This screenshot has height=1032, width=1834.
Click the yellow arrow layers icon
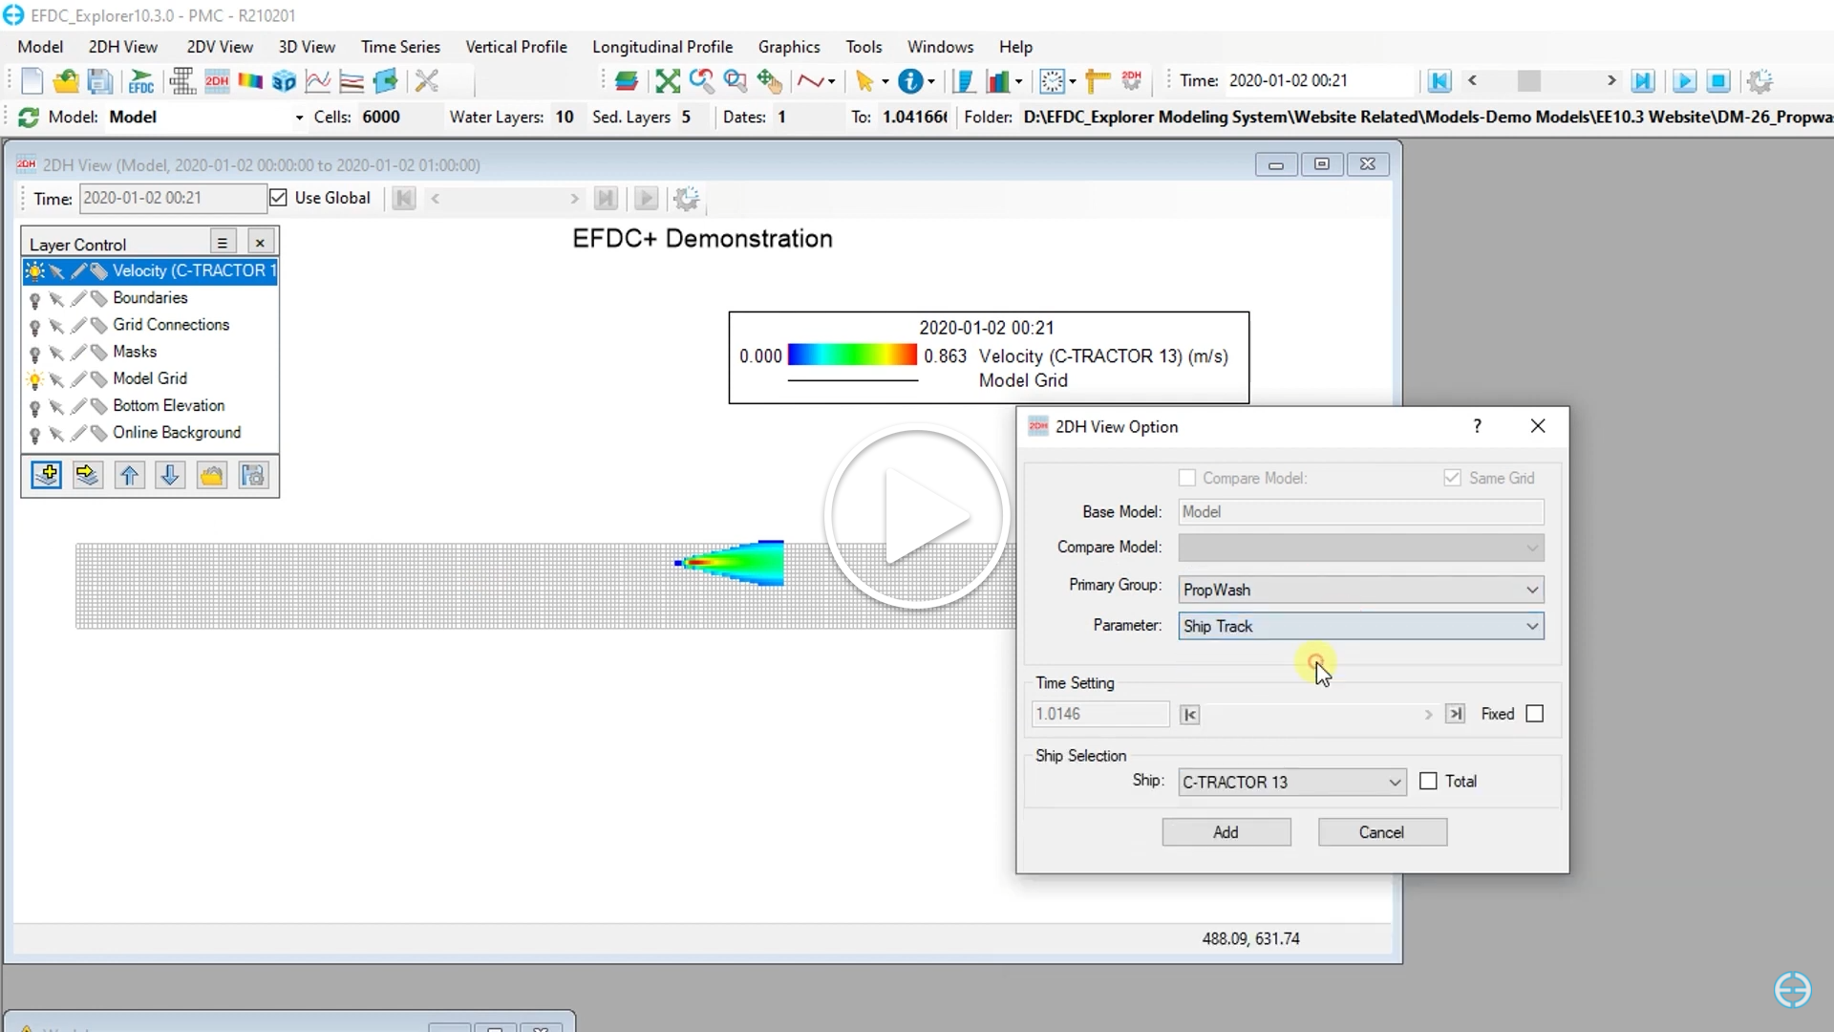click(x=87, y=475)
